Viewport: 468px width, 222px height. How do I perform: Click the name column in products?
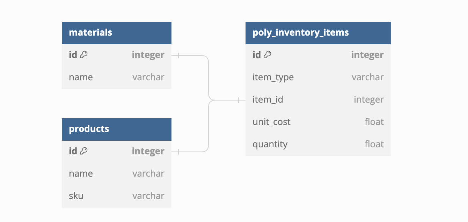pos(81,173)
